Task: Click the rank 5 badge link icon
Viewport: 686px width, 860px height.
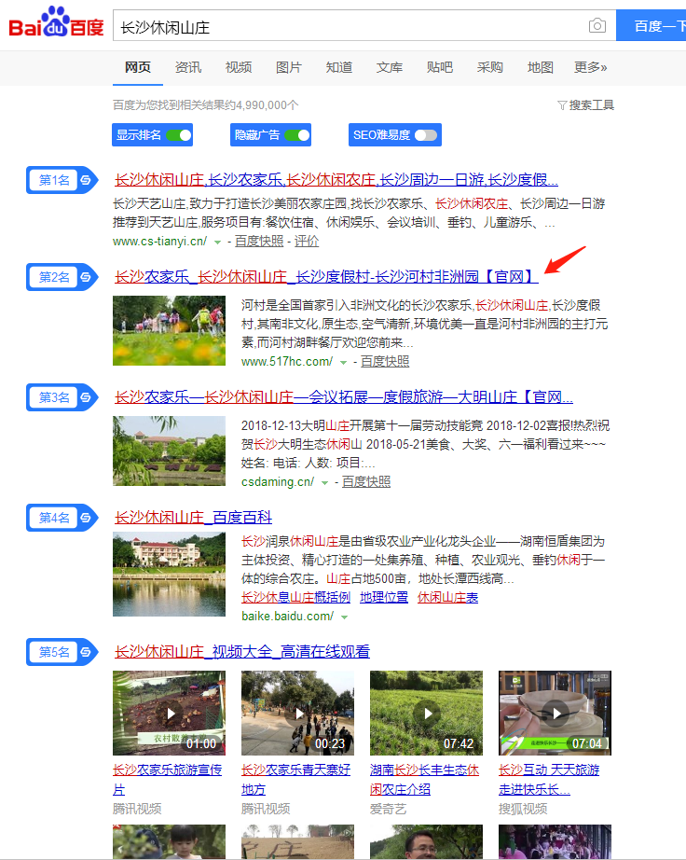Action: point(86,652)
